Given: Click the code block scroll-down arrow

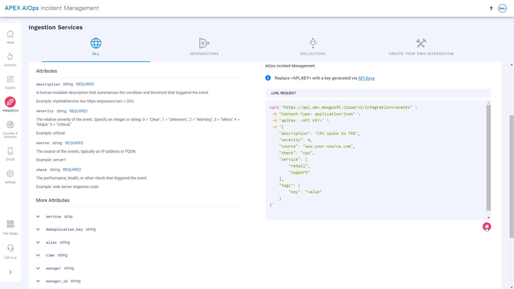Looking at the screenshot, I should [489, 218].
